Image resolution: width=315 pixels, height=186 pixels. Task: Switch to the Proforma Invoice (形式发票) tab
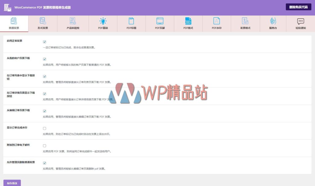click(43, 24)
